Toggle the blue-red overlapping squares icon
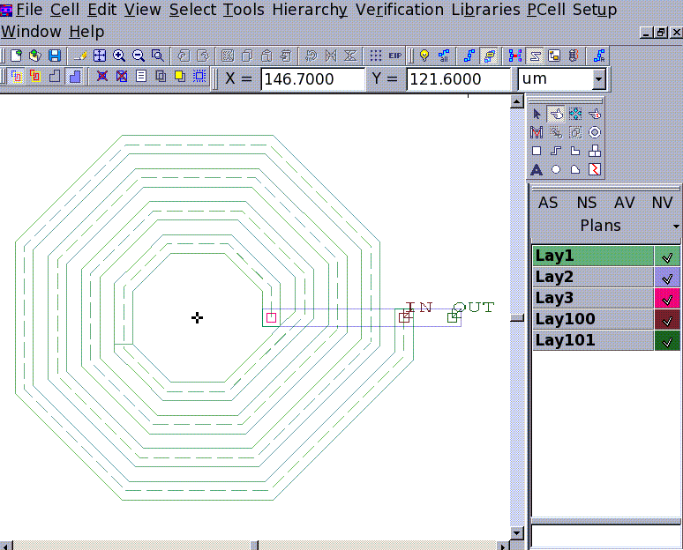The width and height of the screenshot is (683, 550). [x=17, y=77]
